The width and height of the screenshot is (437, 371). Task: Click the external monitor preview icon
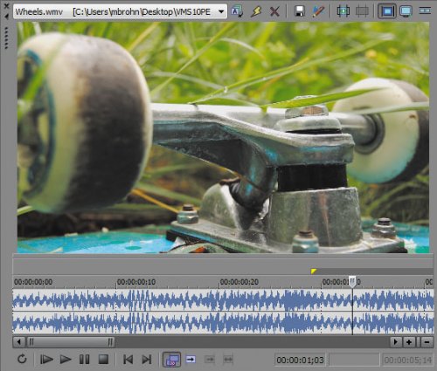click(x=406, y=11)
